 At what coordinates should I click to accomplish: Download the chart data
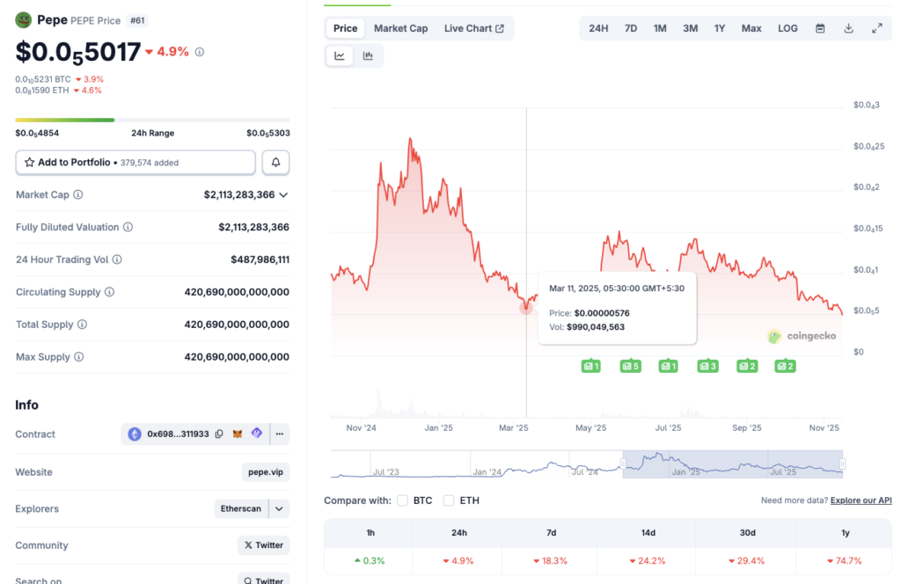click(848, 28)
